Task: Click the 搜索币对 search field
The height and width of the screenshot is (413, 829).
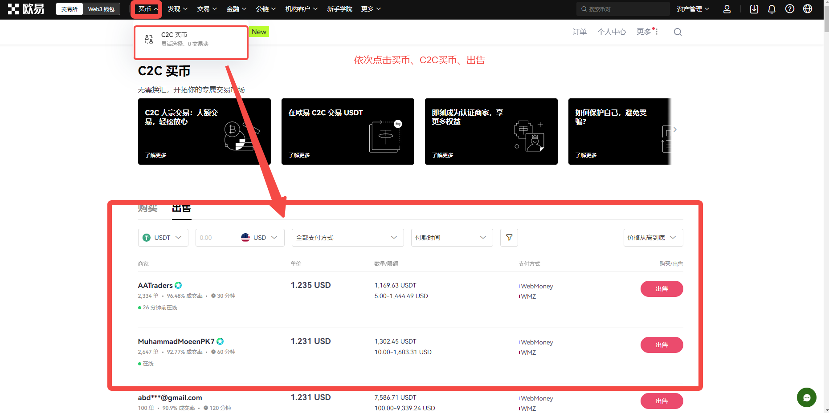Action: [623, 9]
